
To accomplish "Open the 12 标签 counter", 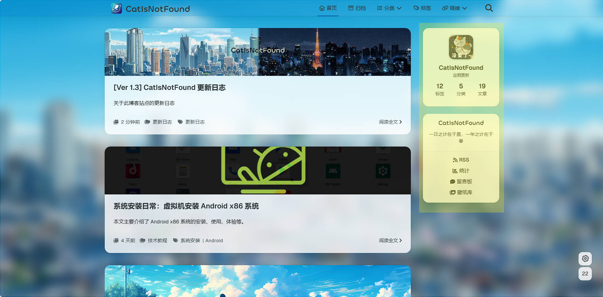I will pos(440,89).
